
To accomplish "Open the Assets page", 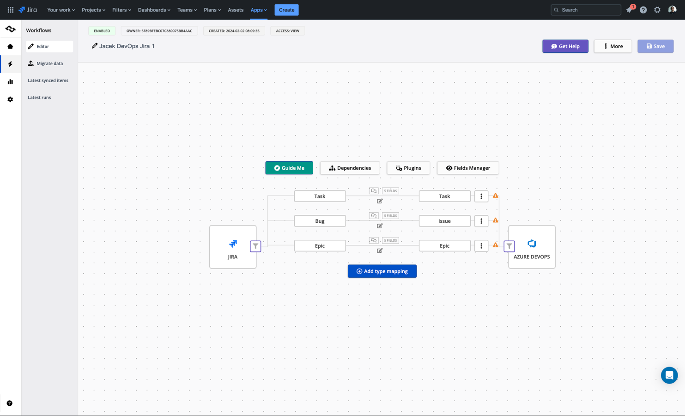I will [236, 10].
